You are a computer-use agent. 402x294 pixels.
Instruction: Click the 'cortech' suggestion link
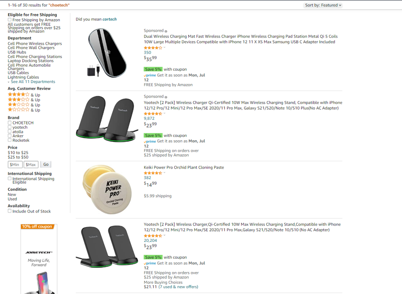pyautogui.click(x=109, y=19)
